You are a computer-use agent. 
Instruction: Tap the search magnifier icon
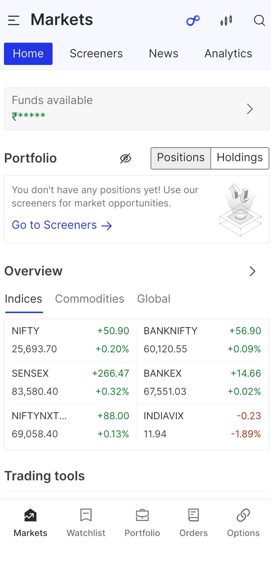pyautogui.click(x=259, y=20)
